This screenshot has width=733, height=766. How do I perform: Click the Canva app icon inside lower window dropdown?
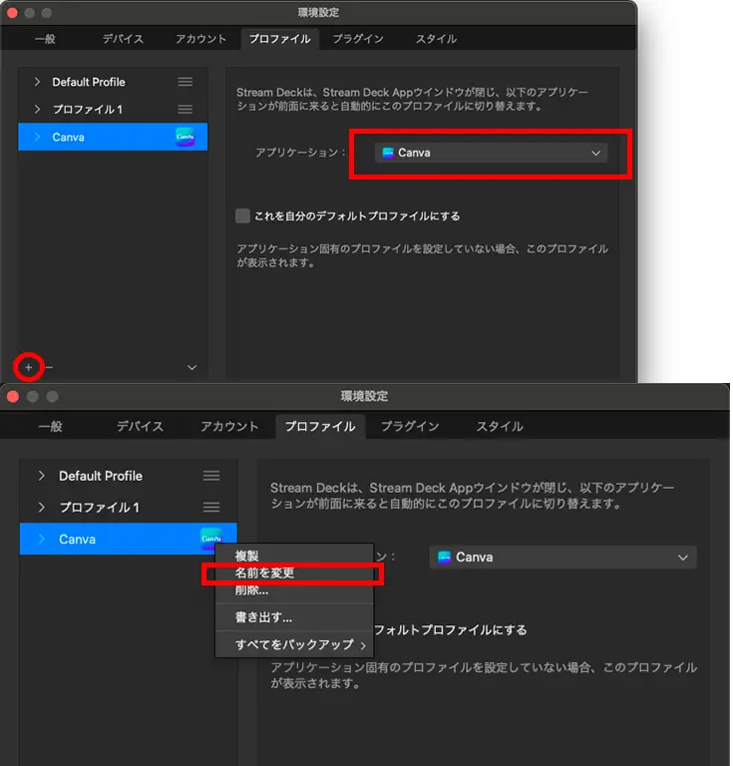tap(445, 558)
